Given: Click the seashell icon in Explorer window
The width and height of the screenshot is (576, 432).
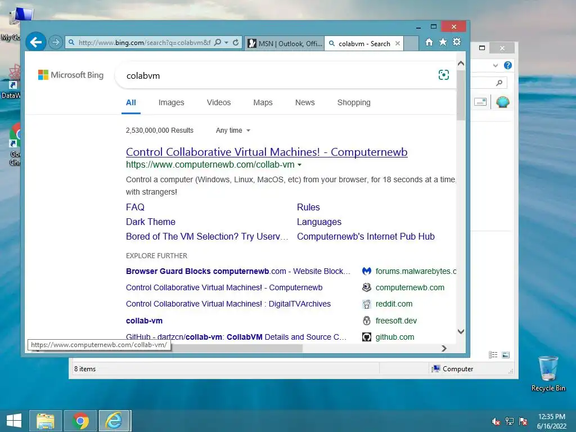Looking at the screenshot, I should click(x=502, y=102).
